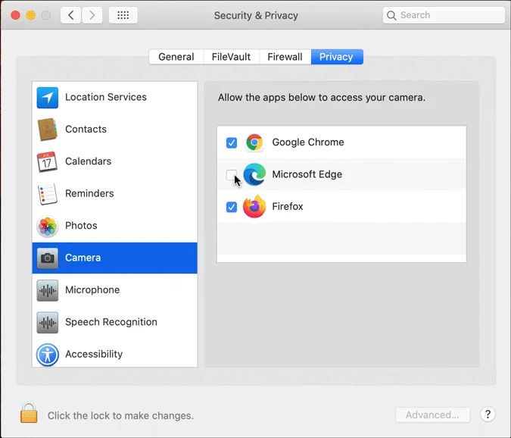The height and width of the screenshot is (438, 511).
Task: Switch to the General tab
Action: pyautogui.click(x=176, y=57)
